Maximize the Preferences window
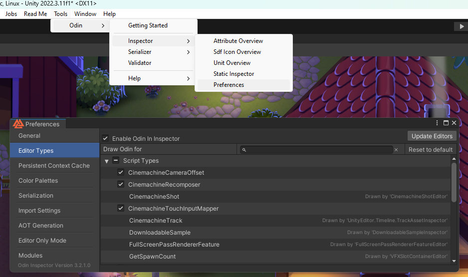This screenshot has width=468, height=277. 446,123
